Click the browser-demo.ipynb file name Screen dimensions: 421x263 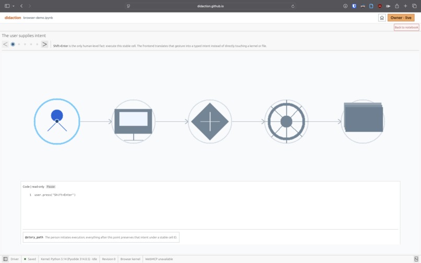click(x=38, y=18)
